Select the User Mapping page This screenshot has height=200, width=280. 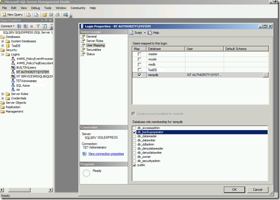(95, 45)
